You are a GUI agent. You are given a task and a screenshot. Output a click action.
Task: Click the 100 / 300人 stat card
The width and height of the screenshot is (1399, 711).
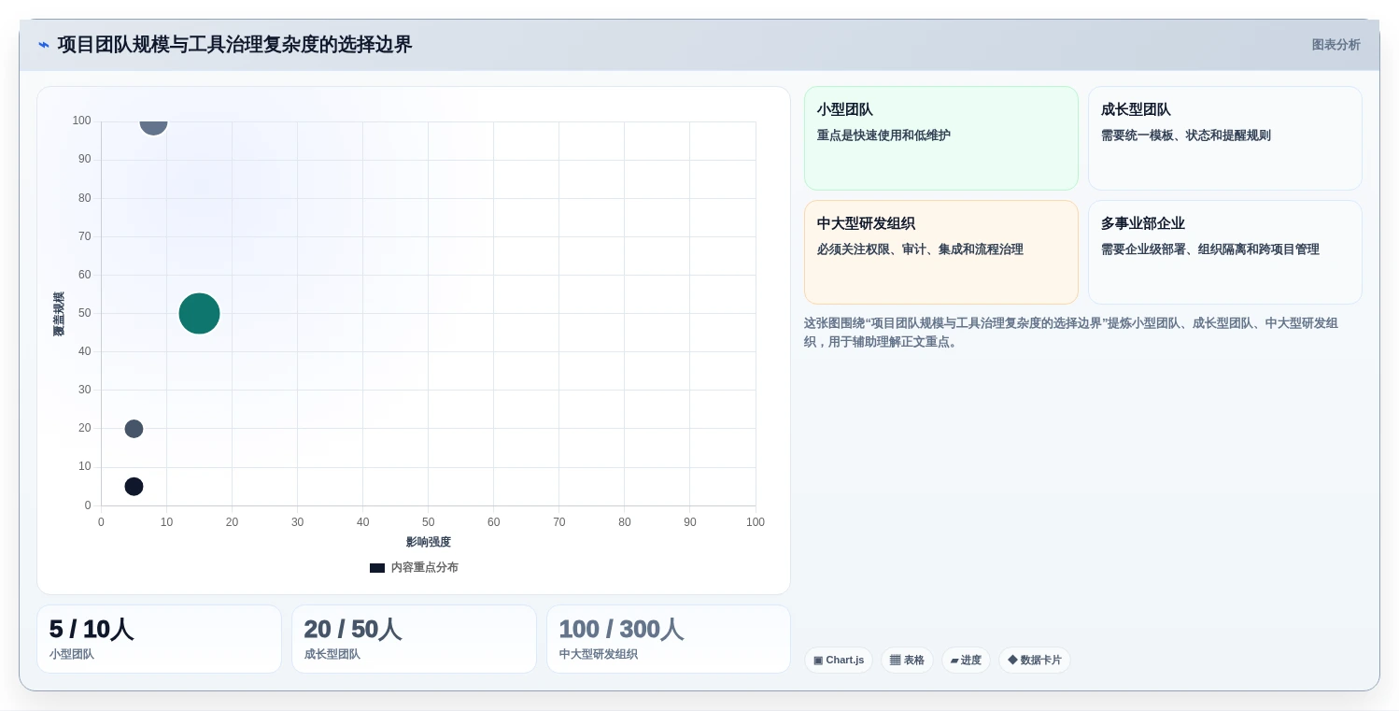pyautogui.click(x=669, y=639)
